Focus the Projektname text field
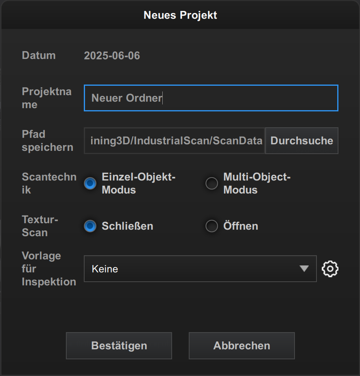360x376 pixels. coord(211,98)
